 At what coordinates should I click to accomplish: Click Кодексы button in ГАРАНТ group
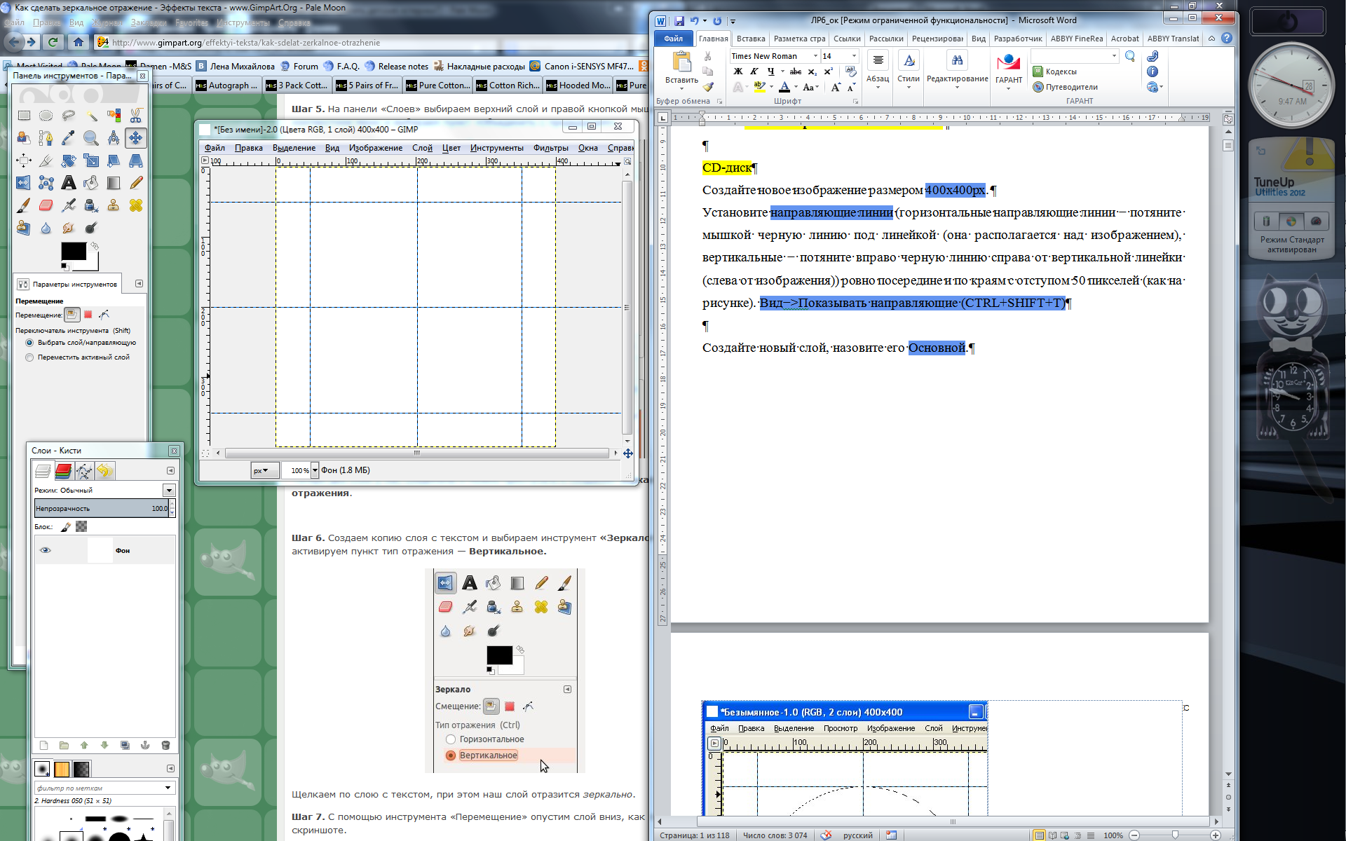[1054, 71]
